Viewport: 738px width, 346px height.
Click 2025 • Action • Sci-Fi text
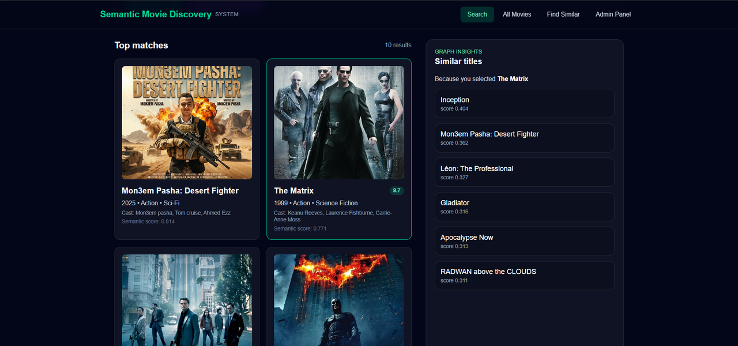(150, 203)
